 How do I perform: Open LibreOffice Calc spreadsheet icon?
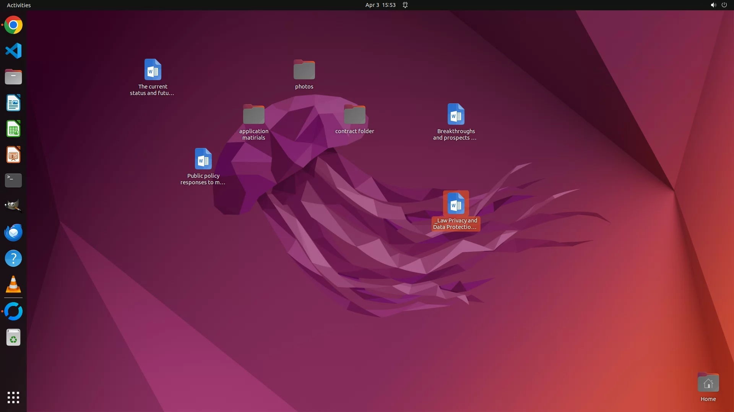[x=13, y=129]
